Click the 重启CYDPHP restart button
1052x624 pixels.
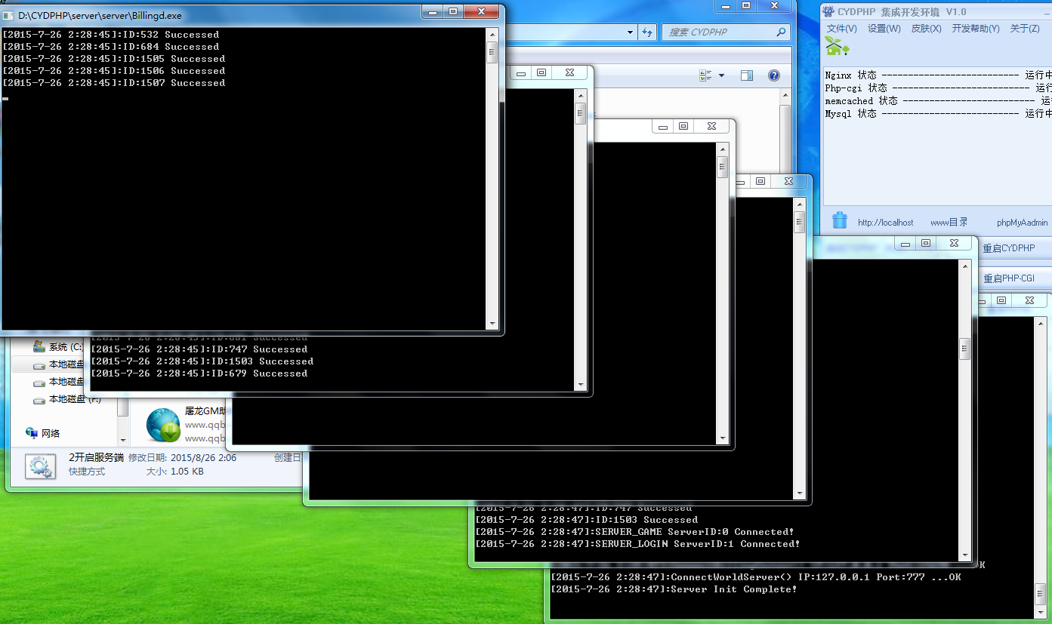coord(1008,248)
